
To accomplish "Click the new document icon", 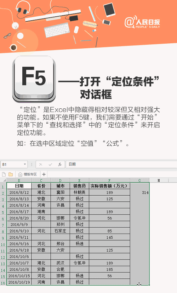I will (4, 174).
